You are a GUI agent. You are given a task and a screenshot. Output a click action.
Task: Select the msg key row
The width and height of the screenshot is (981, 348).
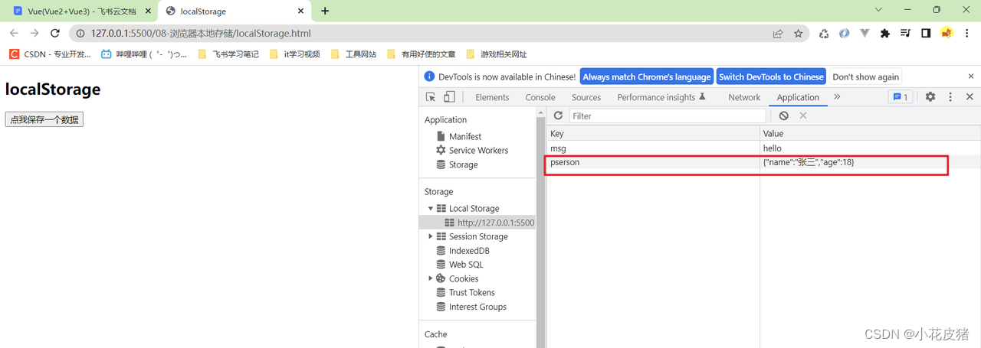pos(763,148)
